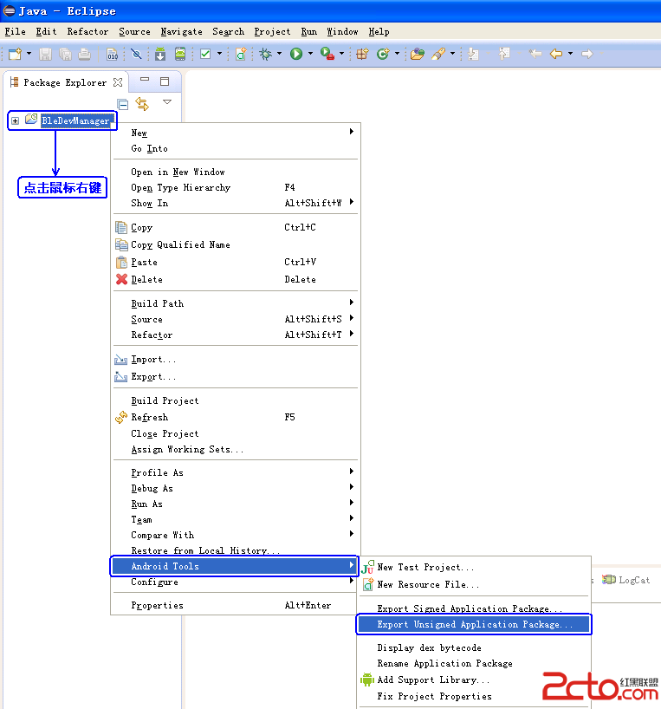The width and height of the screenshot is (661, 709).
Task: Choose Export... from context menu
Action: [x=235, y=377]
